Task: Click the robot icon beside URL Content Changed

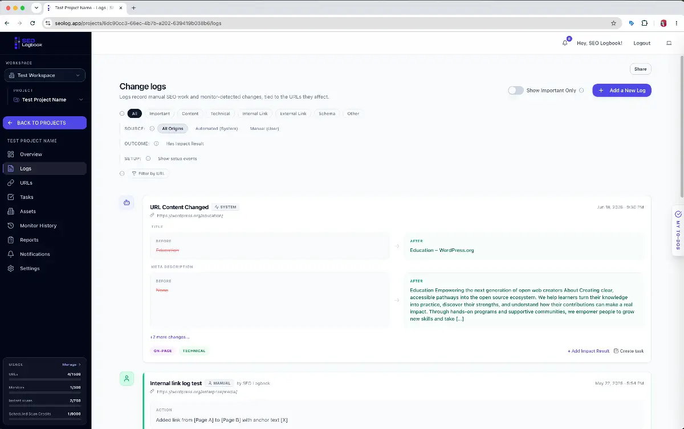Action: coord(127,202)
